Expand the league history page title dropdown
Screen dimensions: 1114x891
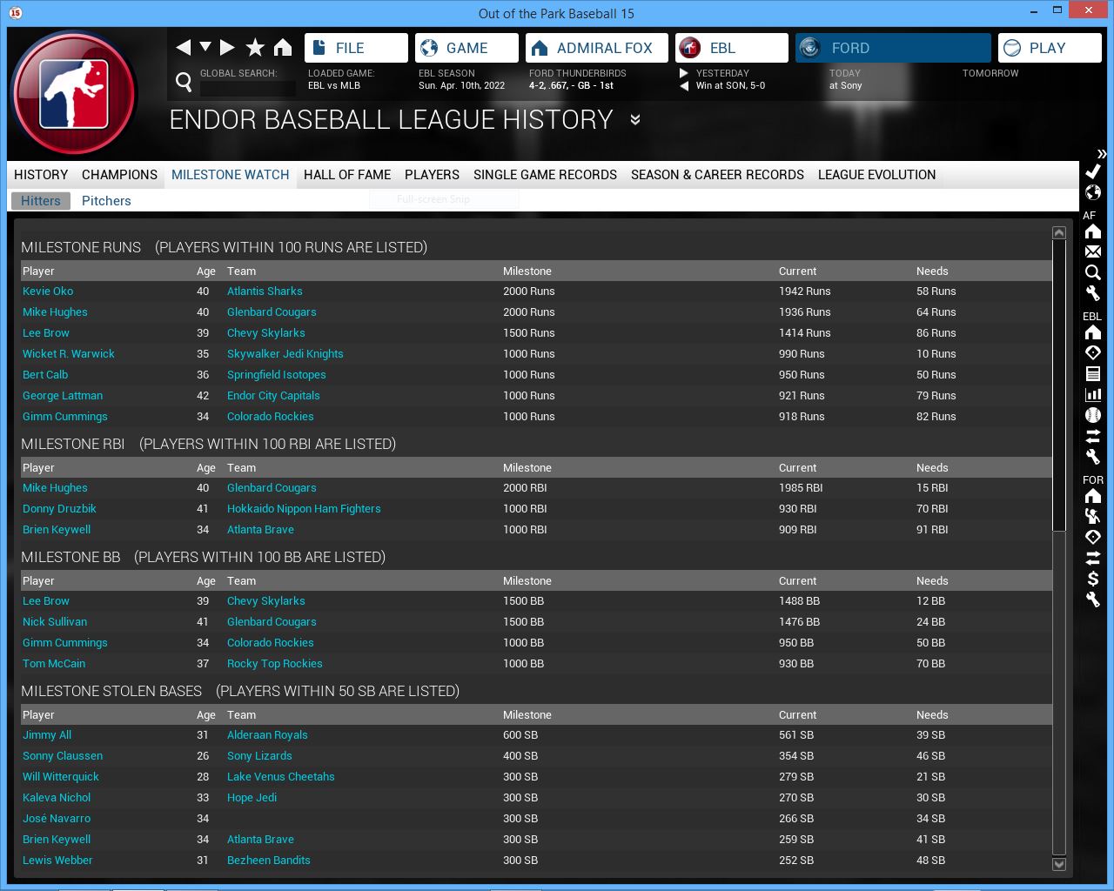(x=635, y=120)
